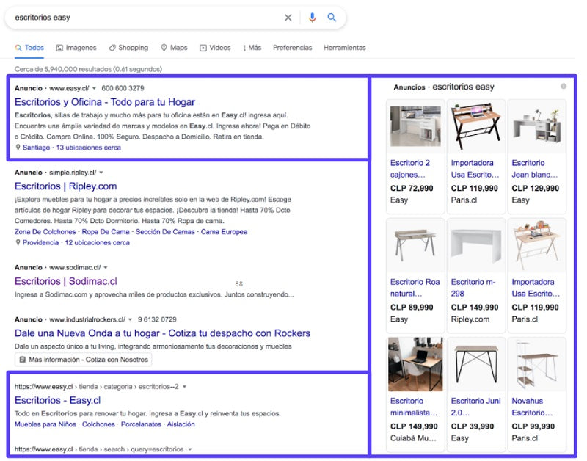Click the location pin icon next to Santiago
Viewport: 587px width, 461px height.
pyautogui.click(x=18, y=148)
